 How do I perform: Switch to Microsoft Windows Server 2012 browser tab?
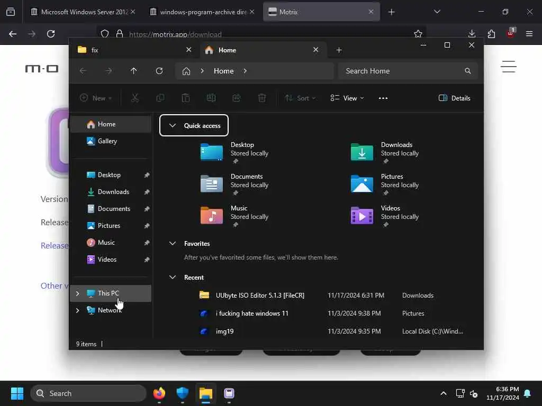coord(83,12)
